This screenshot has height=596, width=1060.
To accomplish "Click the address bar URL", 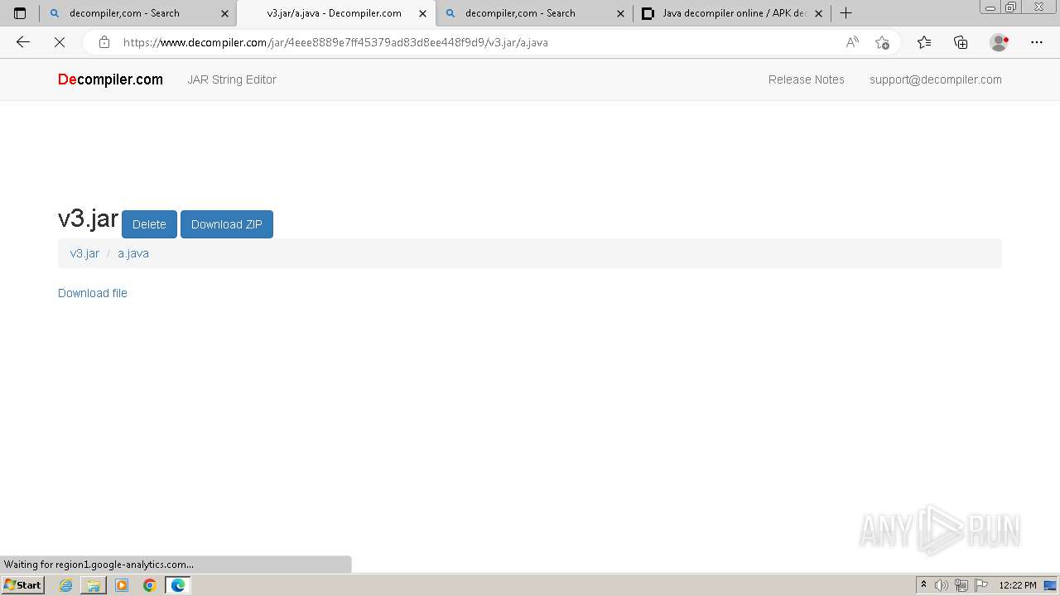I will 335,42.
